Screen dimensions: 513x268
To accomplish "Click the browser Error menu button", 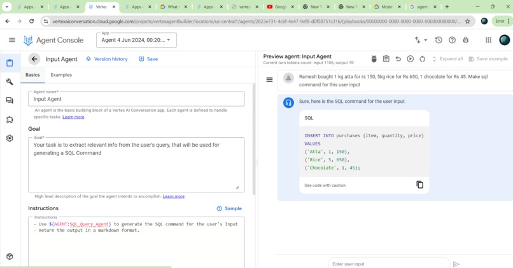I will pos(503,21).
